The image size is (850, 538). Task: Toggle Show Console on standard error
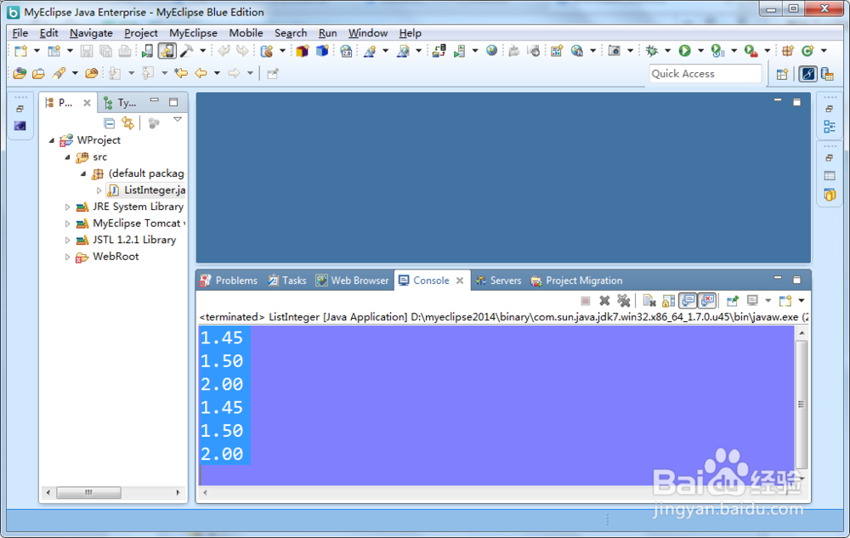pos(707,300)
